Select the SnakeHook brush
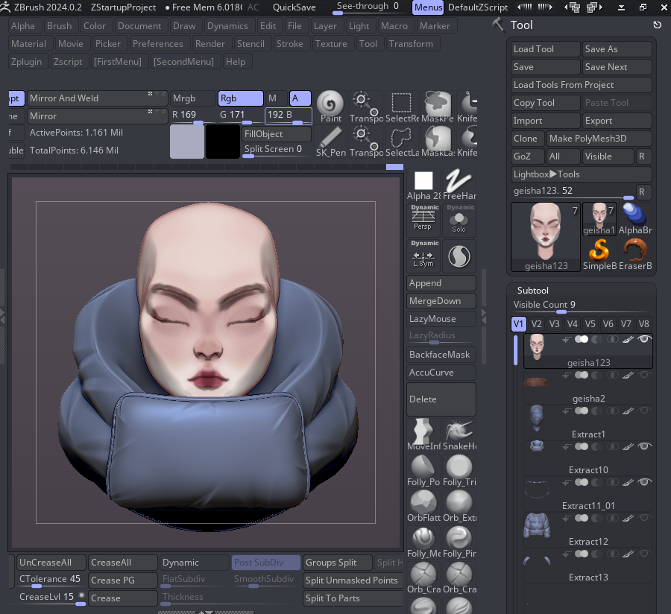 point(459,432)
